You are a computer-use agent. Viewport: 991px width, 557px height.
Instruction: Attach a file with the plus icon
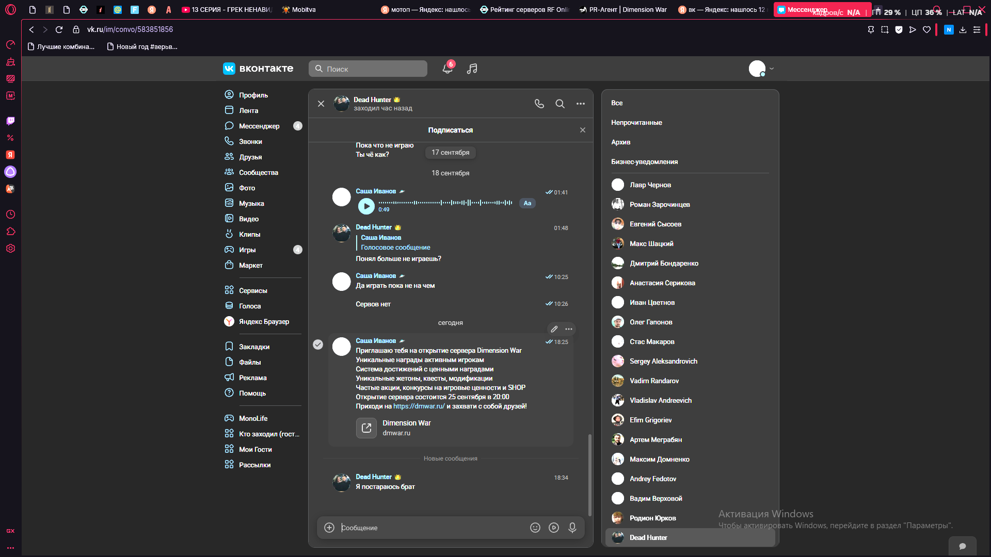tap(329, 528)
